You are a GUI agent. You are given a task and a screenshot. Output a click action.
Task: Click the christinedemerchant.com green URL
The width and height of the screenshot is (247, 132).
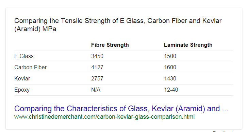(x=104, y=117)
